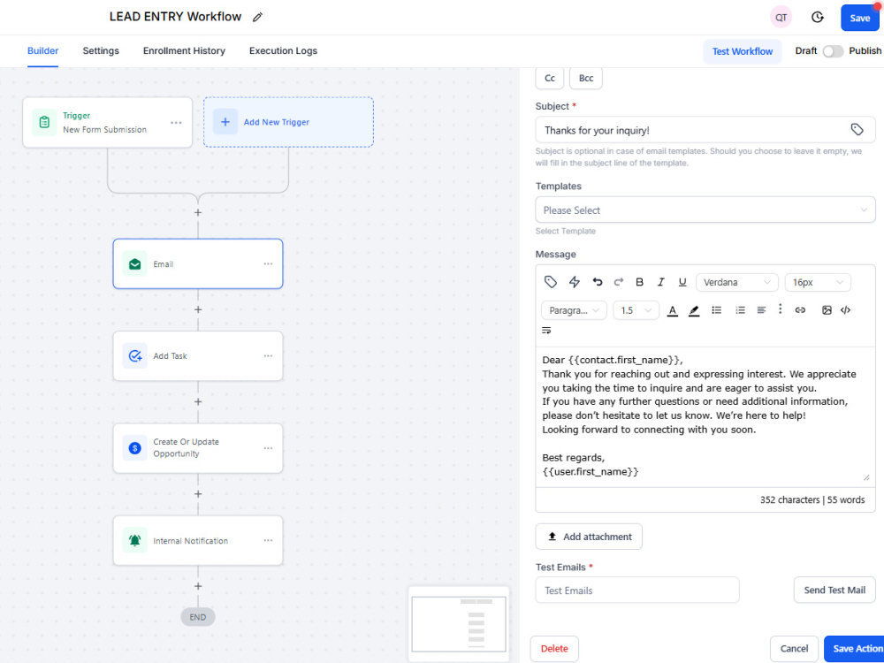Screen dimensions: 884x663
Task: Apply bold formatting
Action: coord(639,282)
